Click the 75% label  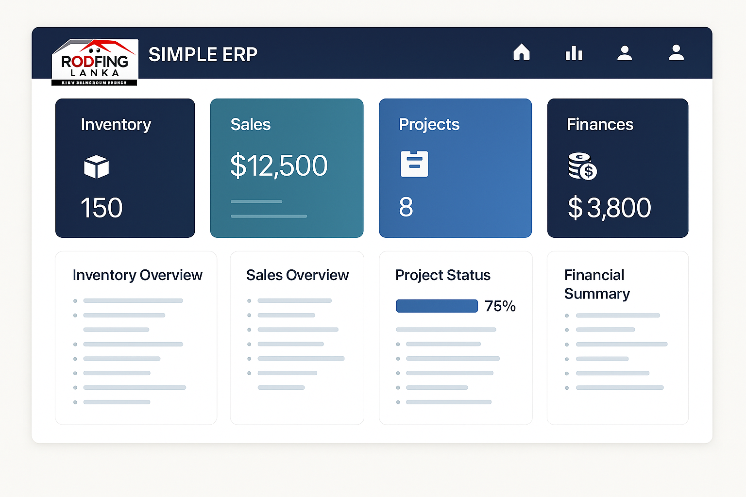tap(500, 306)
